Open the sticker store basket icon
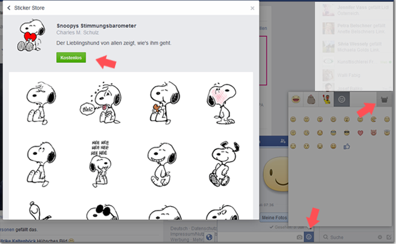 [x=384, y=99]
